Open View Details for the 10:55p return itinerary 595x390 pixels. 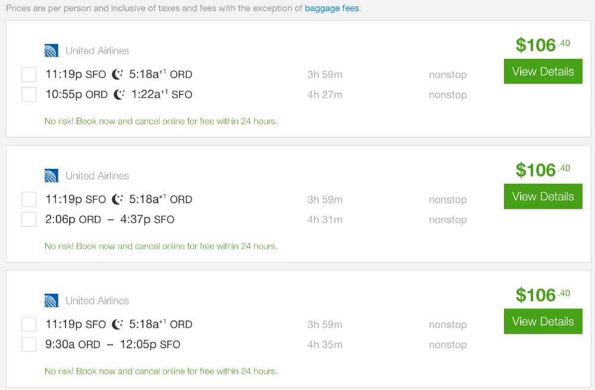coord(543,72)
